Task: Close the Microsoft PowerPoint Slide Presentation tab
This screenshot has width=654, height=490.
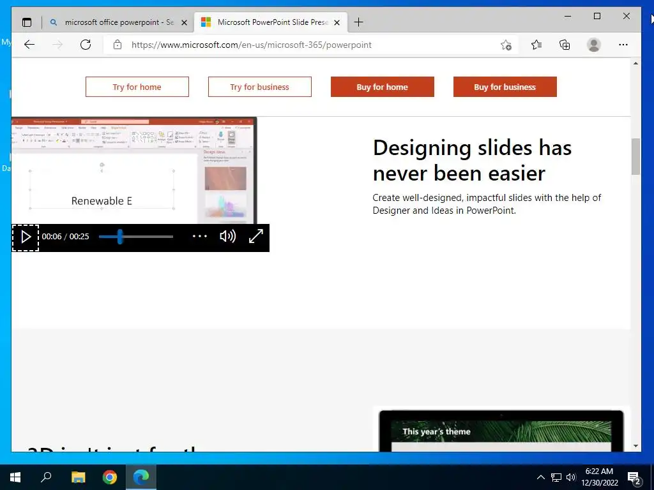Action: point(337,22)
